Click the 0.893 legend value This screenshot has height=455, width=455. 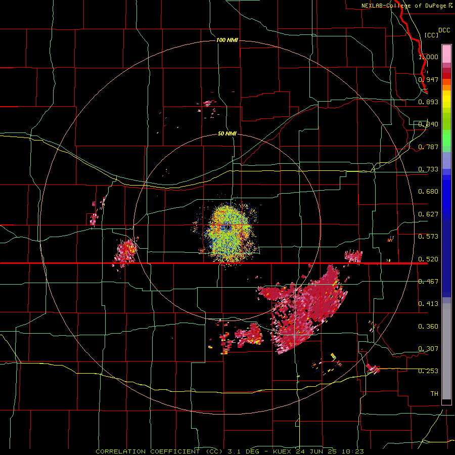click(428, 102)
